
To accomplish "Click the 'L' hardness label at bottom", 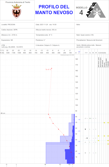I will [x=16, y=165].
